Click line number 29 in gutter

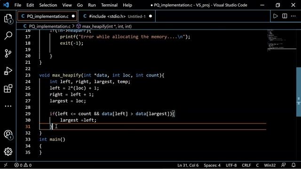coord(28,114)
